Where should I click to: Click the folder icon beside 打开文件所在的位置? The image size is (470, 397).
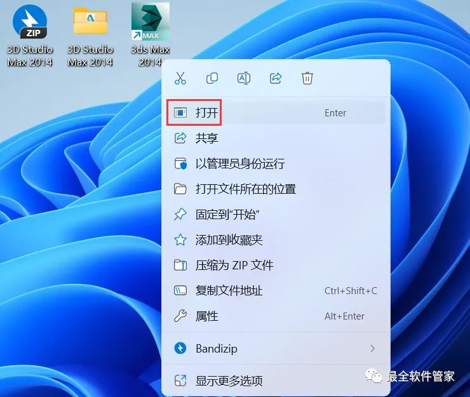[x=180, y=189]
